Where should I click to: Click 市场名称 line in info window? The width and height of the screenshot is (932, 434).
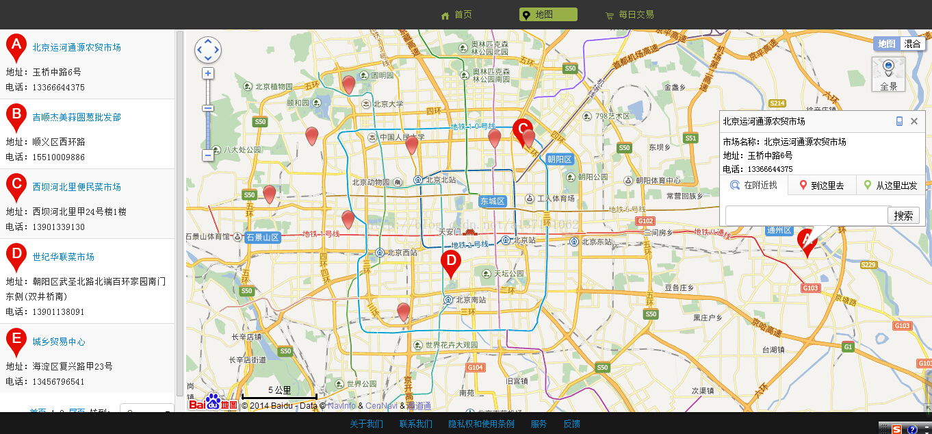pyautogui.click(x=785, y=142)
